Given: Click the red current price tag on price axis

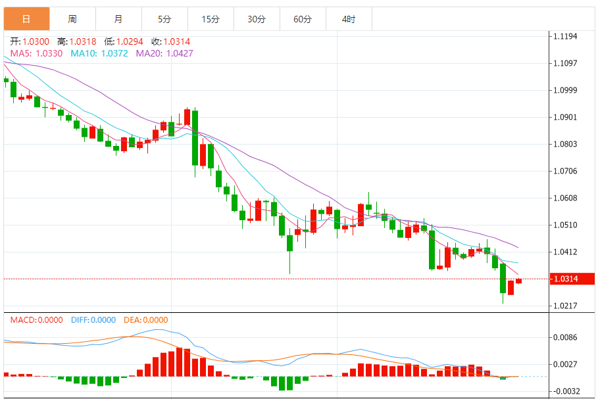Looking at the screenshot, I should [572, 279].
